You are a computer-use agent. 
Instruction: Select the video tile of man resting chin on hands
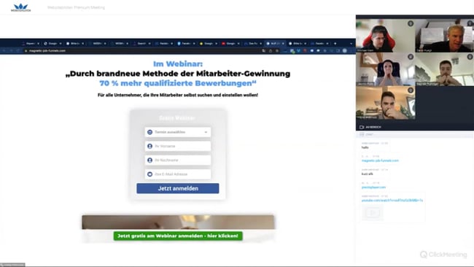[444, 69]
